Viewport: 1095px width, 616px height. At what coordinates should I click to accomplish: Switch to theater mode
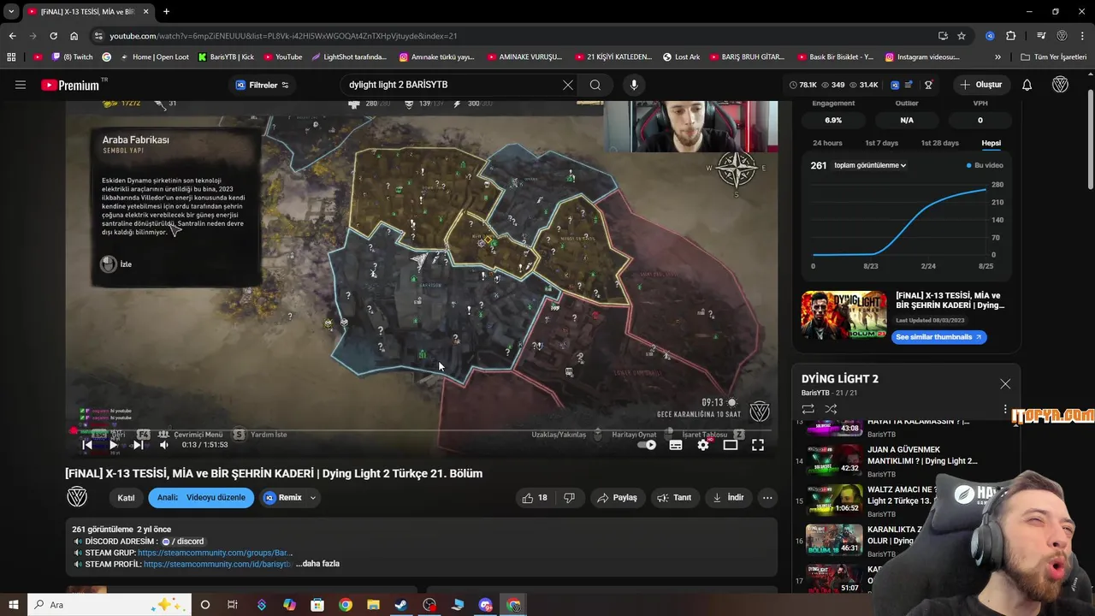[731, 445]
